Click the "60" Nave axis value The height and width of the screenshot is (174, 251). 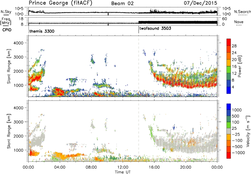point(224,19)
